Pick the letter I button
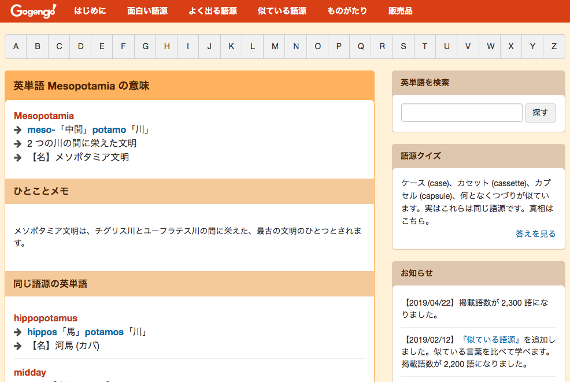Viewport: 570px width, 382px height. pyautogui.click(x=188, y=47)
